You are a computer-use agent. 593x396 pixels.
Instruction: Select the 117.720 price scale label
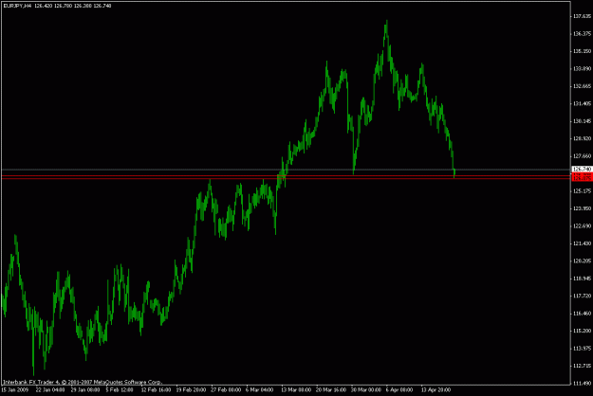(x=582, y=296)
